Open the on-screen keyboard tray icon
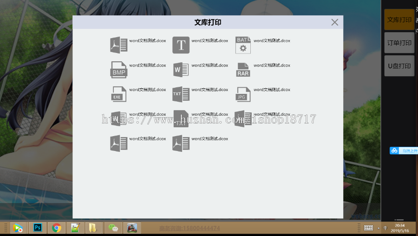Viewport: 418px width, 236px height. (x=368, y=228)
